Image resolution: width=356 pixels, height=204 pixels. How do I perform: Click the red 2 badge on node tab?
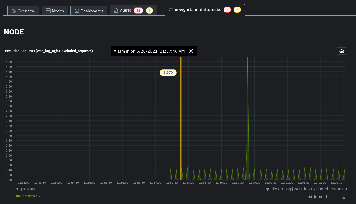point(227,10)
